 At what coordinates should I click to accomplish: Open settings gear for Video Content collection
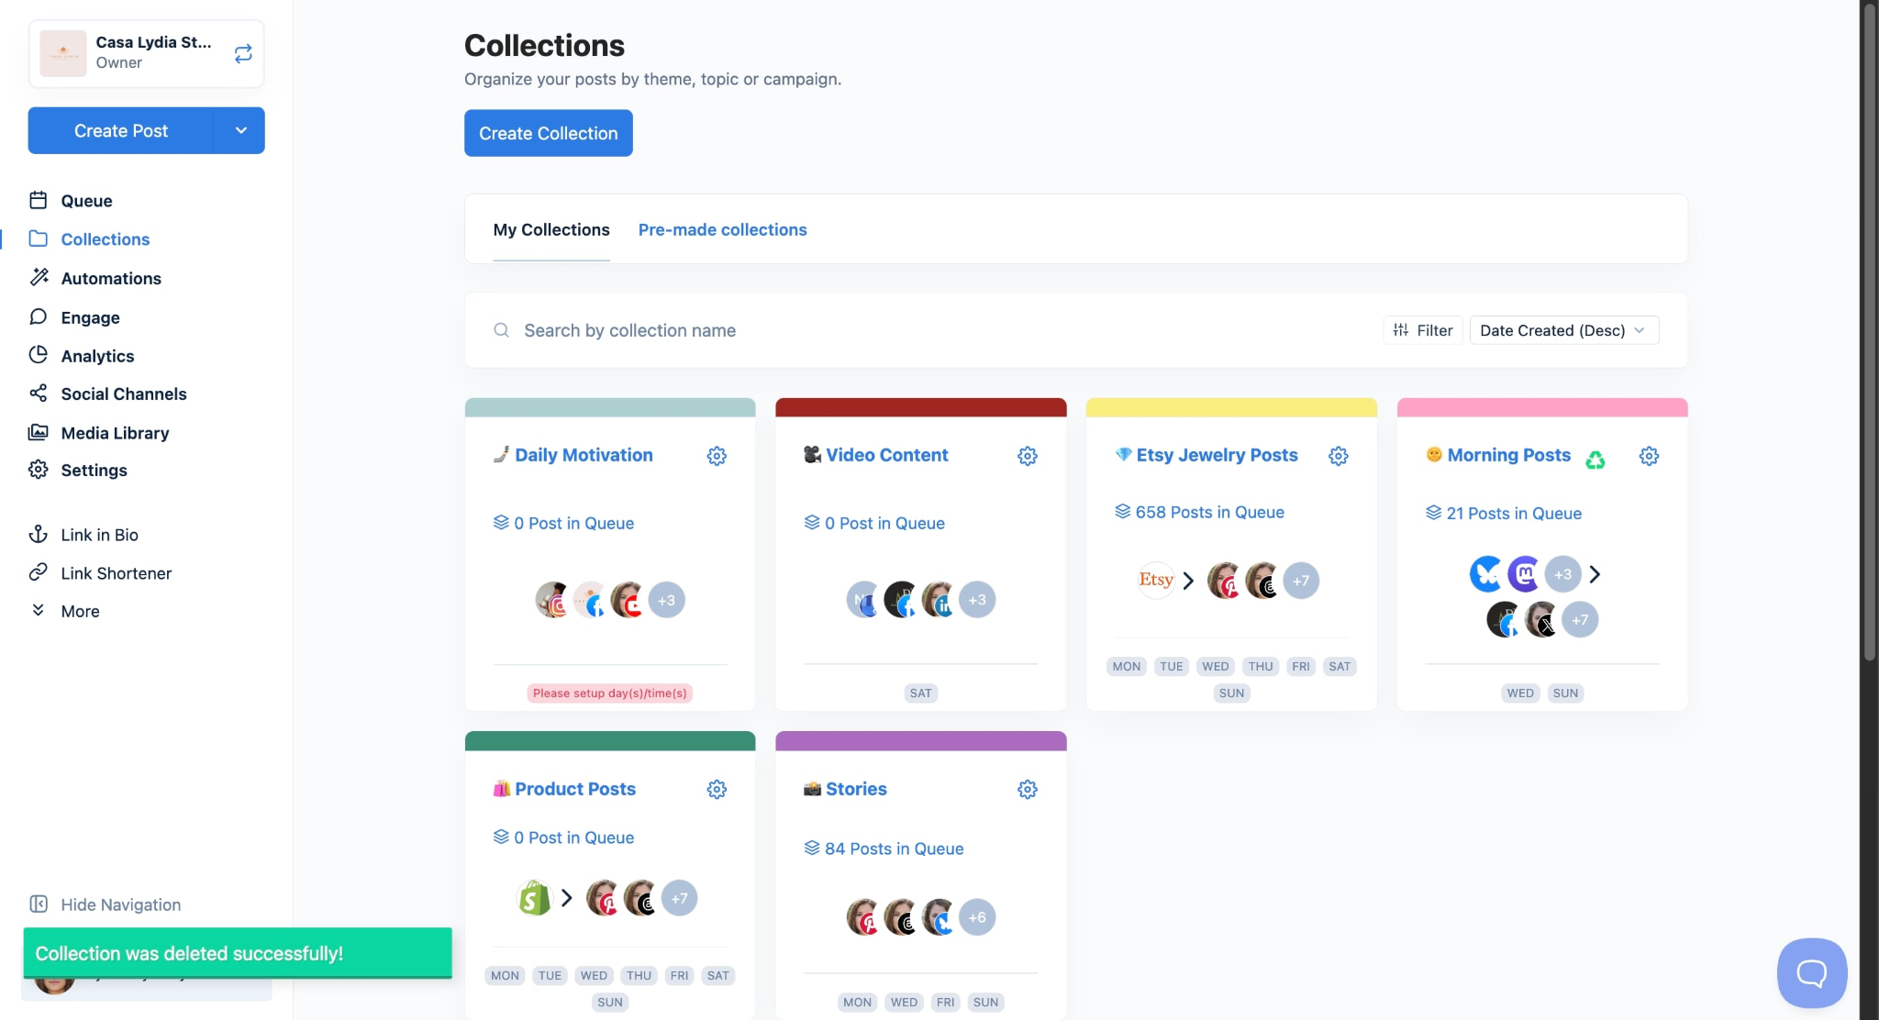click(1027, 456)
